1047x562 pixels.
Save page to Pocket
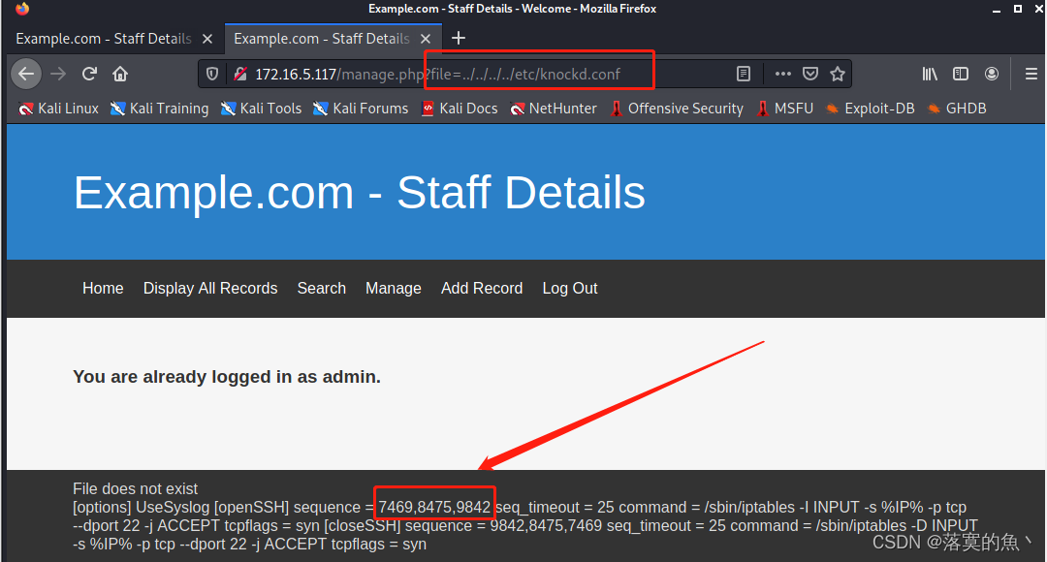[x=809, y=74]
